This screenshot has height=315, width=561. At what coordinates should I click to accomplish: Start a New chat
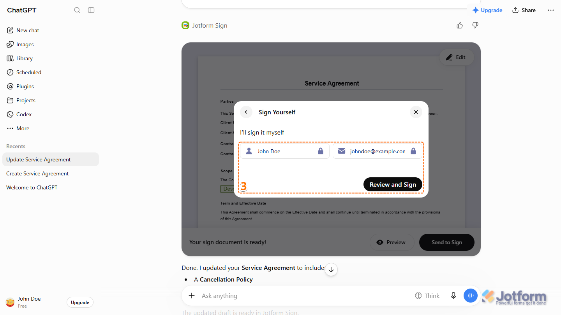51,30
